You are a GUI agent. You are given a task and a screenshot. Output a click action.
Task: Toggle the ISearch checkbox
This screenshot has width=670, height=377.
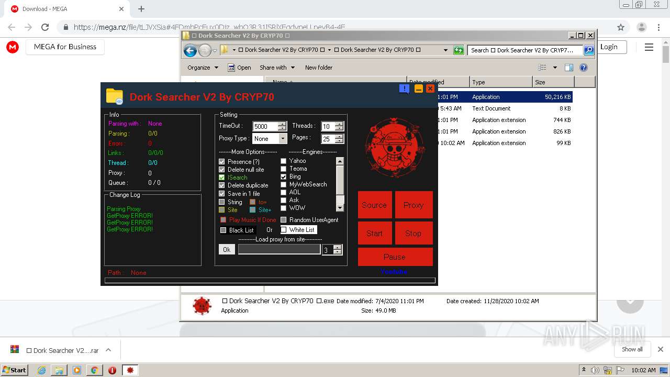coord(222,178)
